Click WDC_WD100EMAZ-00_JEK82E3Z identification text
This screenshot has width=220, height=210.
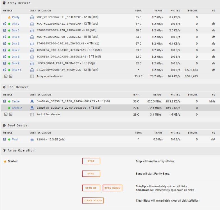[x=59, y=37]
